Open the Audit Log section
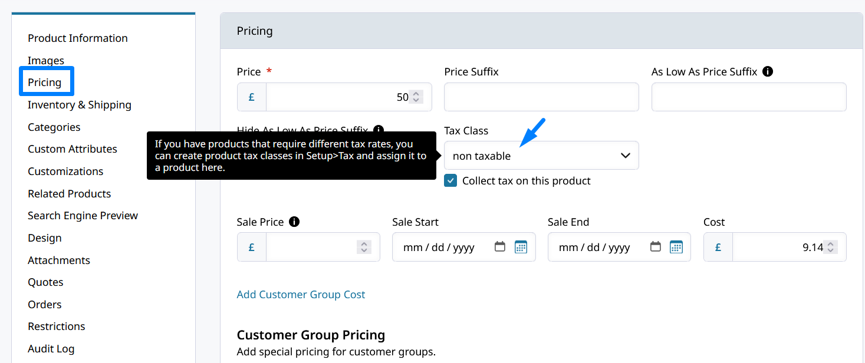 51,349
